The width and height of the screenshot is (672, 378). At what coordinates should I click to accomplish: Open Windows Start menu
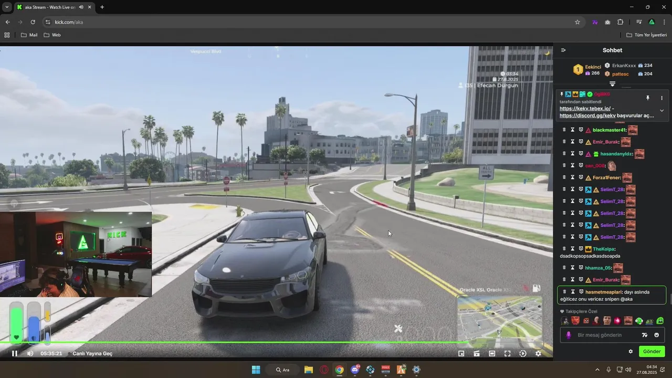tap(256, 370)
